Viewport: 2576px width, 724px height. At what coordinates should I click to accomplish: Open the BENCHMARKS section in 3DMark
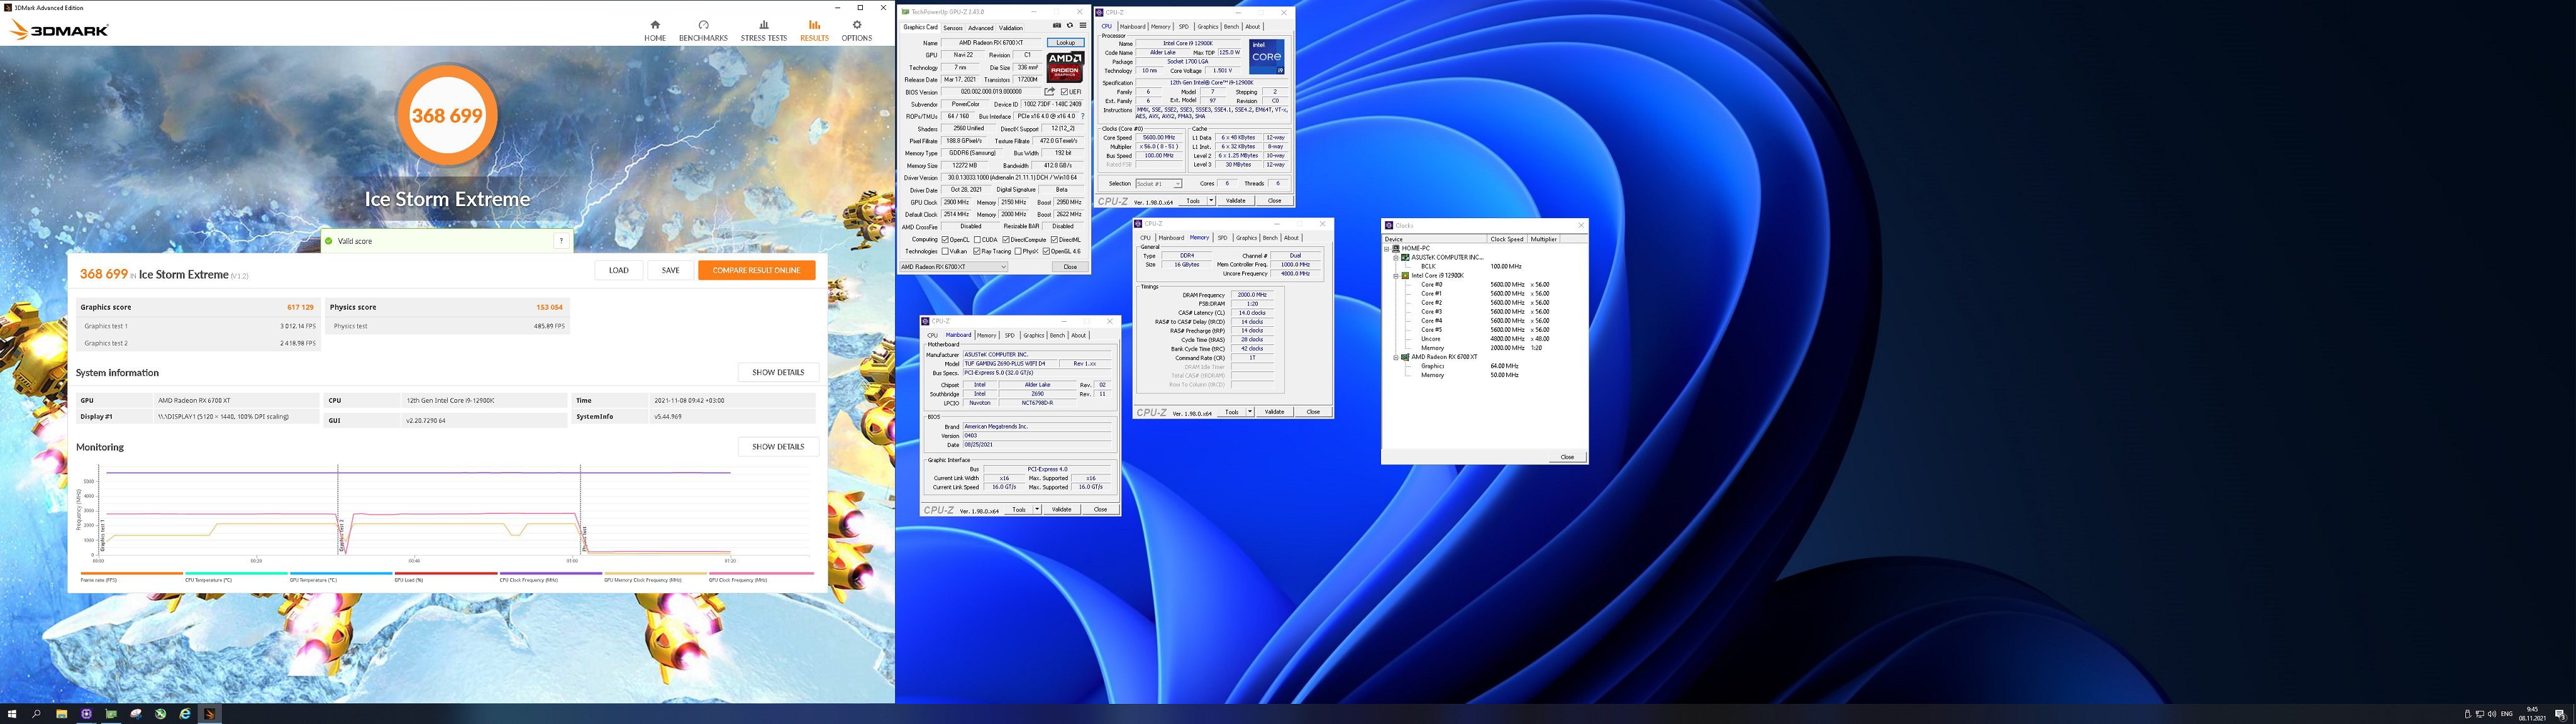pyautogui.click(x=703, y=31)
